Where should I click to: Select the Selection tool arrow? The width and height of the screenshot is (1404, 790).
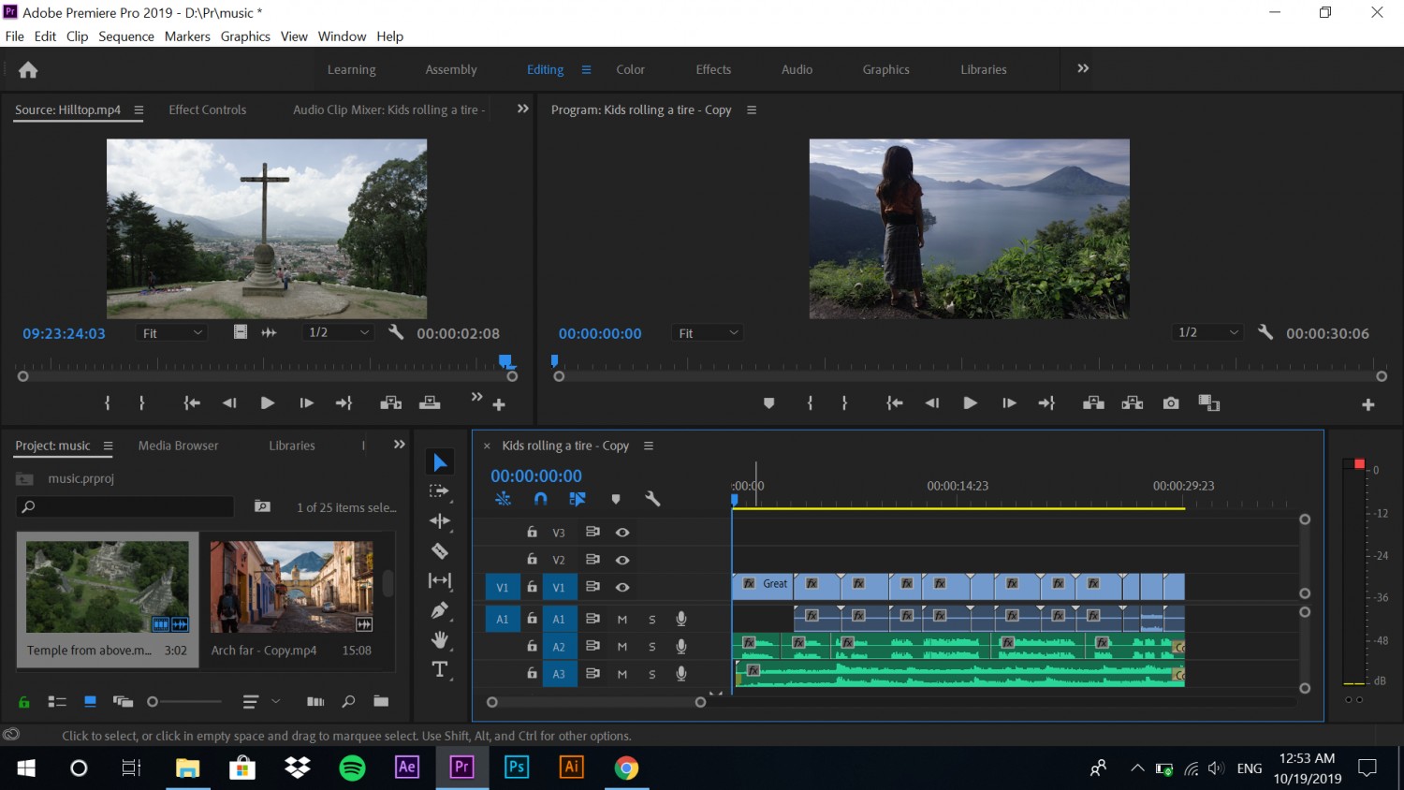point(440,462)
